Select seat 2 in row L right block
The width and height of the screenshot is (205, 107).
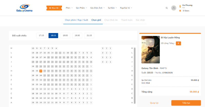click(107, 53)
